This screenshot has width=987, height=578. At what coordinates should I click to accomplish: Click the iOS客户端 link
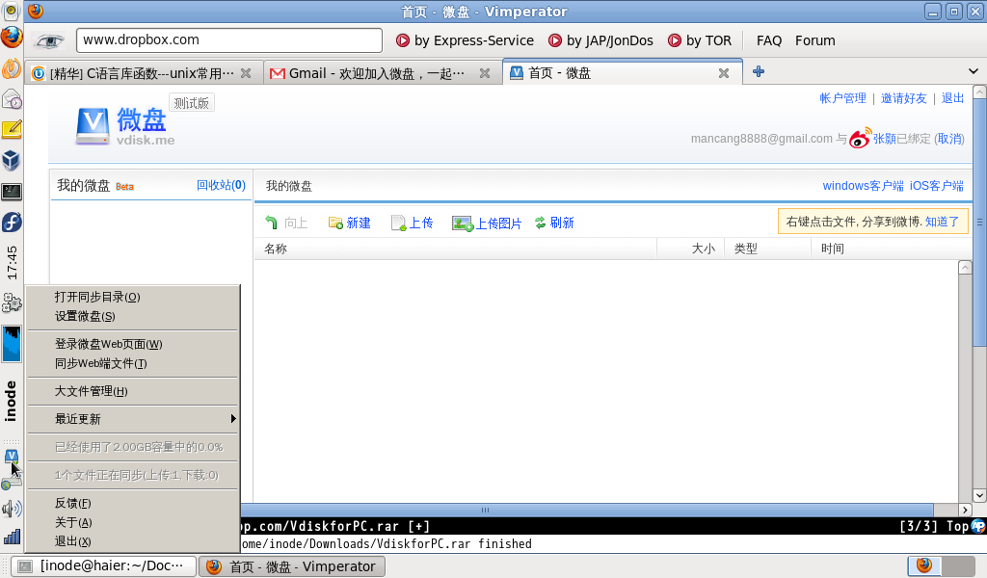pos(937,186)
